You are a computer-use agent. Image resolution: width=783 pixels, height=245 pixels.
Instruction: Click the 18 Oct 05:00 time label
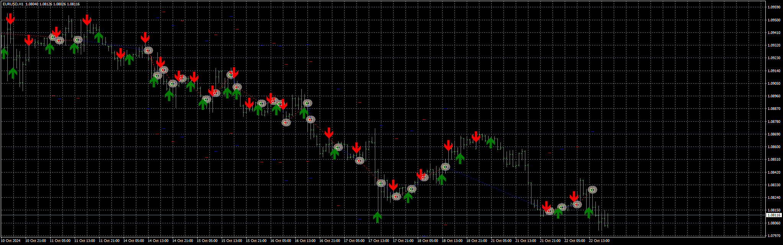click(428, 241)
